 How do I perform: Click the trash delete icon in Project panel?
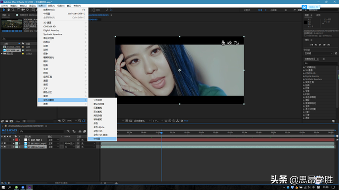tap(24, 121)
